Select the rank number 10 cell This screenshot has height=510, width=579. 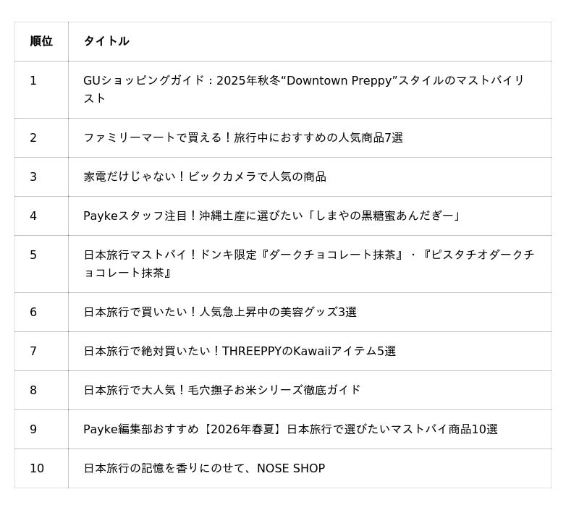37,468
